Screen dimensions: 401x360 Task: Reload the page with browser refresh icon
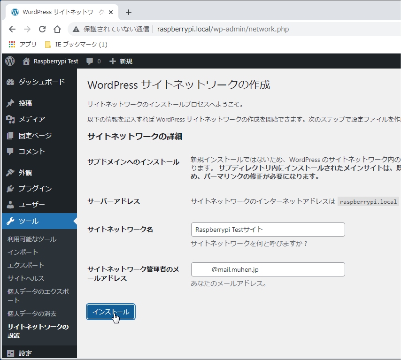[x=42, y=29]
